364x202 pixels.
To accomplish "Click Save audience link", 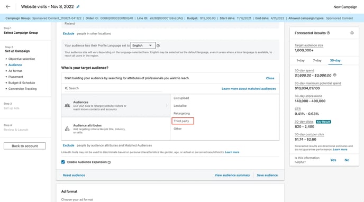I will coord(267,176).
